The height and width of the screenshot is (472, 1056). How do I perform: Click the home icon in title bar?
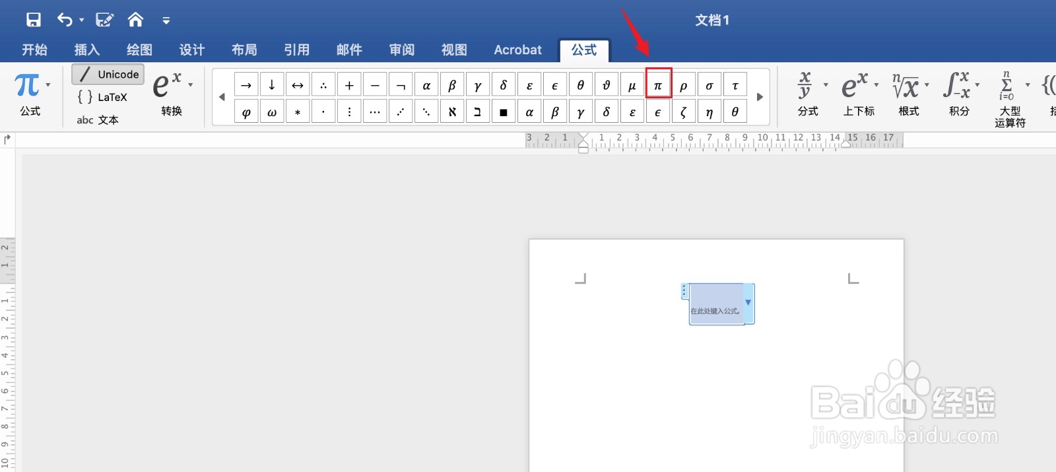click(135, 20)
